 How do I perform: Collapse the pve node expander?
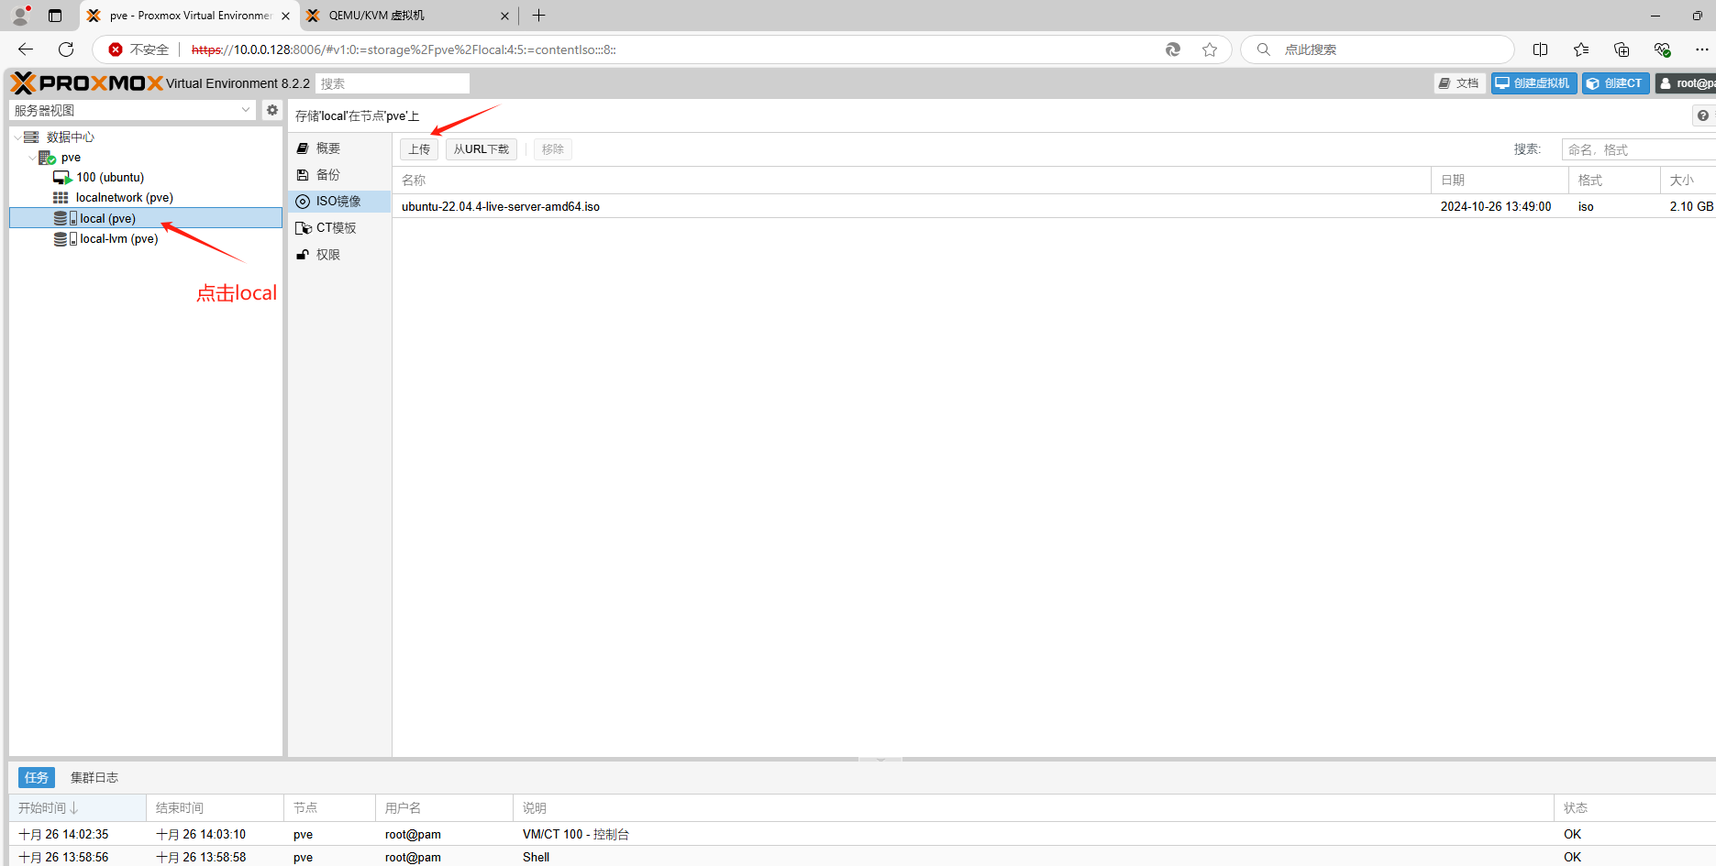32,158
